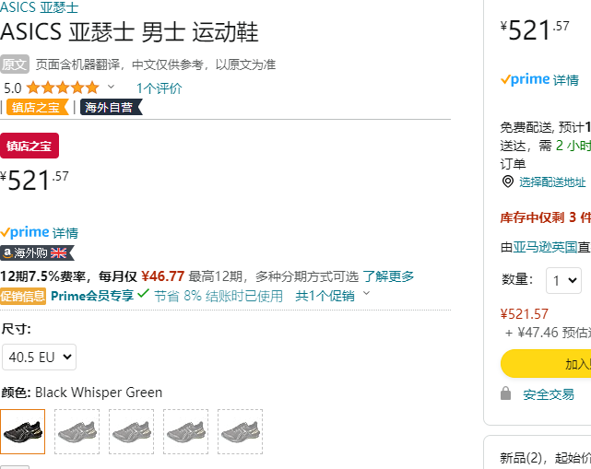Expand the rating breakdown chevron
The image size is (591, 469).
pyautogui.click(x=111, y=87)
